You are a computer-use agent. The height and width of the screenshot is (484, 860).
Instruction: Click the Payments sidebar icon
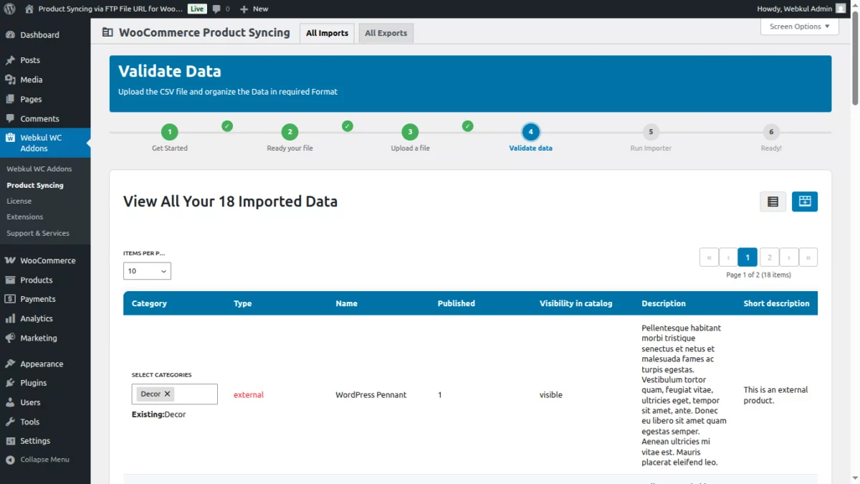[11, 299]
